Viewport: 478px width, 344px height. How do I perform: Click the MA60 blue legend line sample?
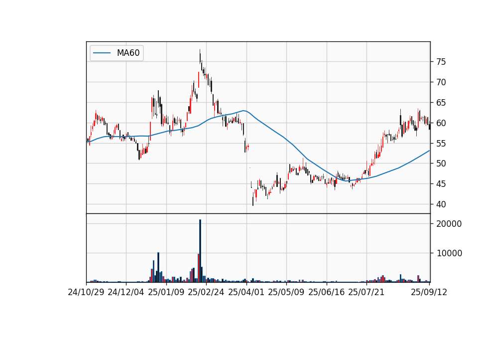click(102, 53)
